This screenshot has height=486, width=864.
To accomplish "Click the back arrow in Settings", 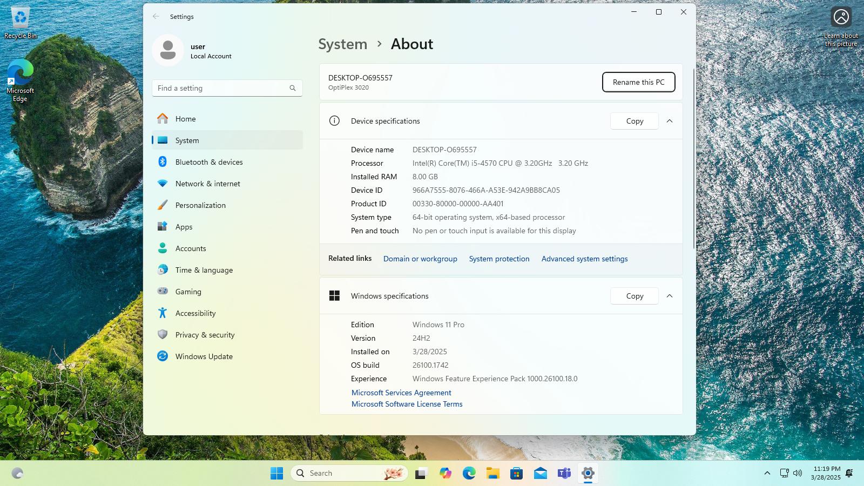I will tap(156, 17).
